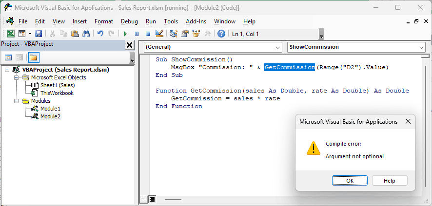Viewport: 432px width, 206px height.
Task: Close the Project Explorer pane
Action: (129, 45)
